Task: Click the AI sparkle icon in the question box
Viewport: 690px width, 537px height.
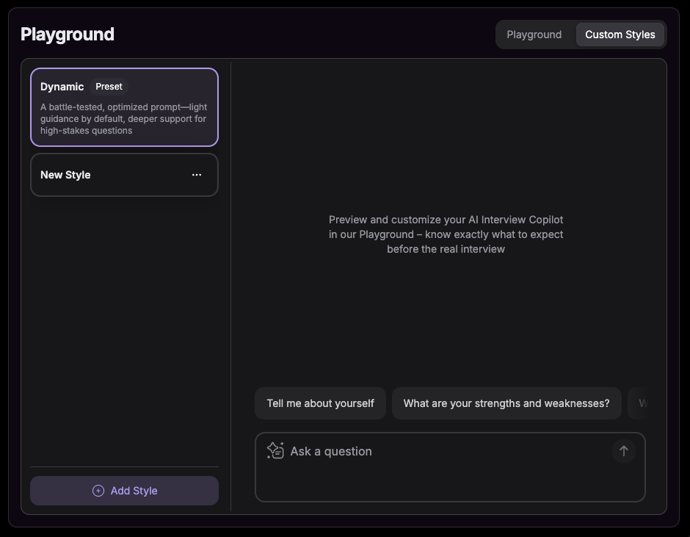Action: pyautogui.click(x=275, y=450)
